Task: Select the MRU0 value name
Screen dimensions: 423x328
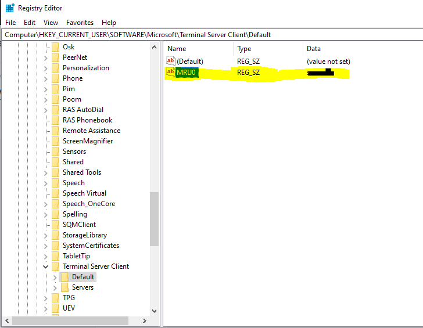Action: coord(187,73)
